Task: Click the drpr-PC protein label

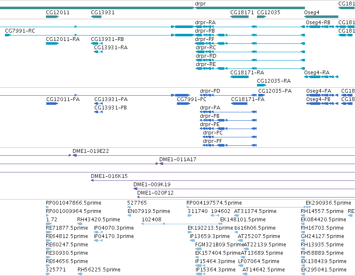Action: [x=213, y=133]
